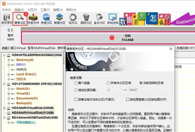
Task: Click the Search Partition (搜索分区) toolbar icon
Action: point(20,19)
